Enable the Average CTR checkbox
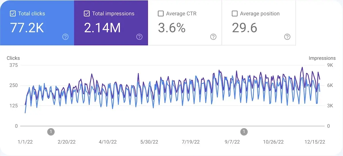343x156 pixels. point(161,14)
